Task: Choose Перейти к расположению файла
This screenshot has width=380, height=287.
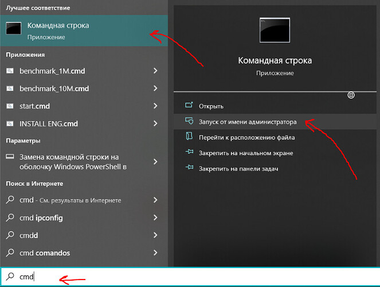Action: click(x=246, y=137)
